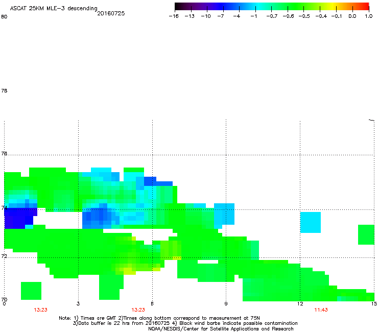The height and width of the screenshot is (332, 378).
Task: Click the "9" longitude axis label
Action: click(x=226, y=304)
